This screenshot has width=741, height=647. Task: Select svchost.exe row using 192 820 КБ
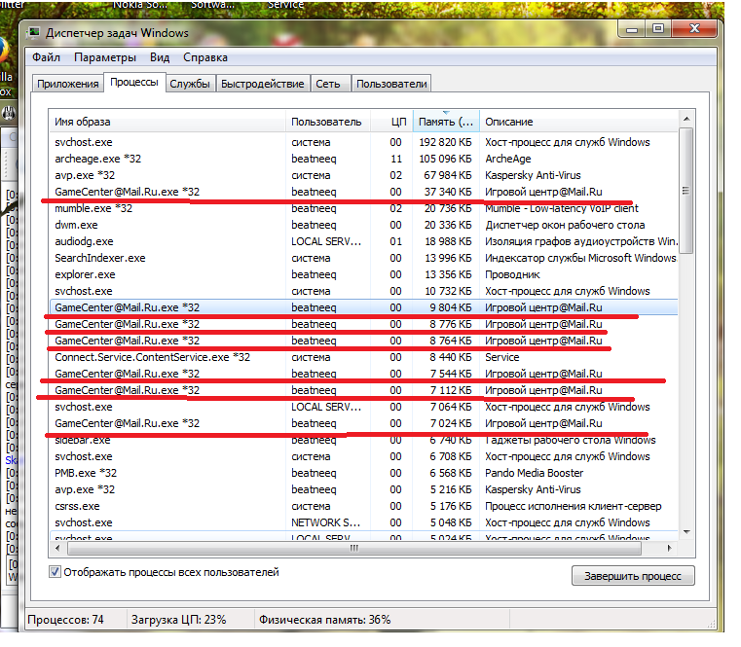click(x=364, y=142)
